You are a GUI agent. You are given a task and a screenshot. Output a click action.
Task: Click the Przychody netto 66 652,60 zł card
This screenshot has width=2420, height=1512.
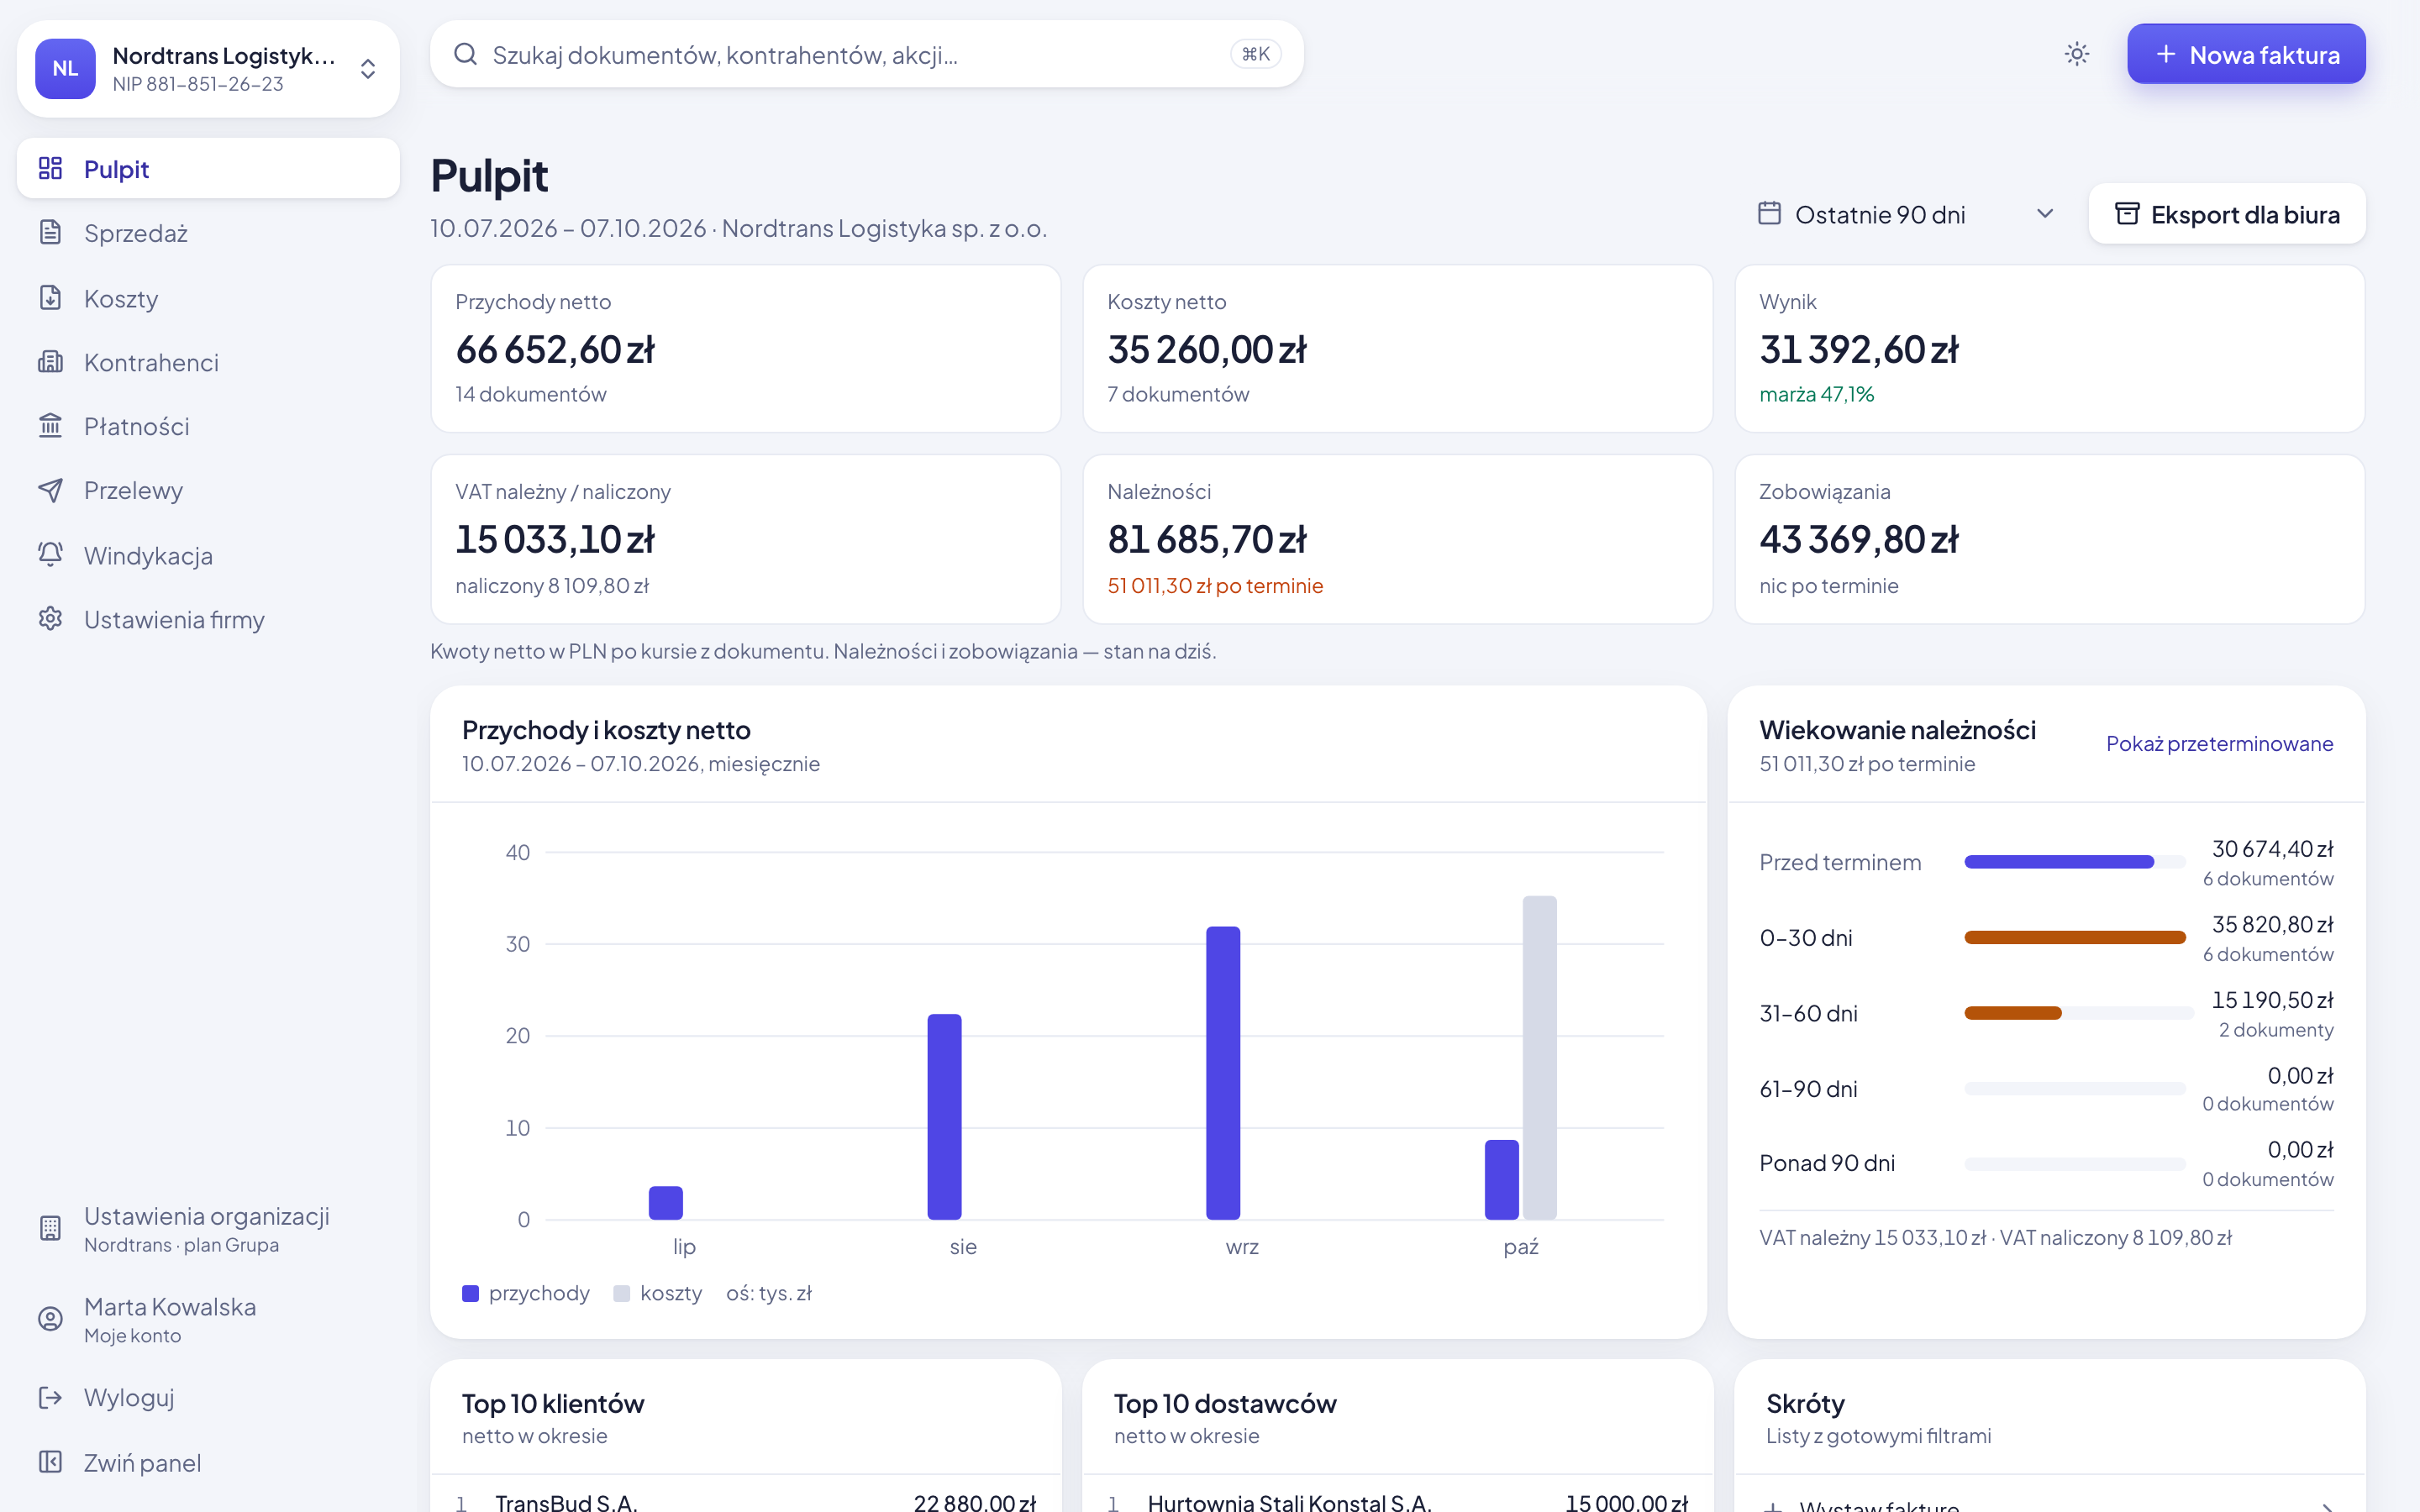pyautogui.click(x=745, y=348)
